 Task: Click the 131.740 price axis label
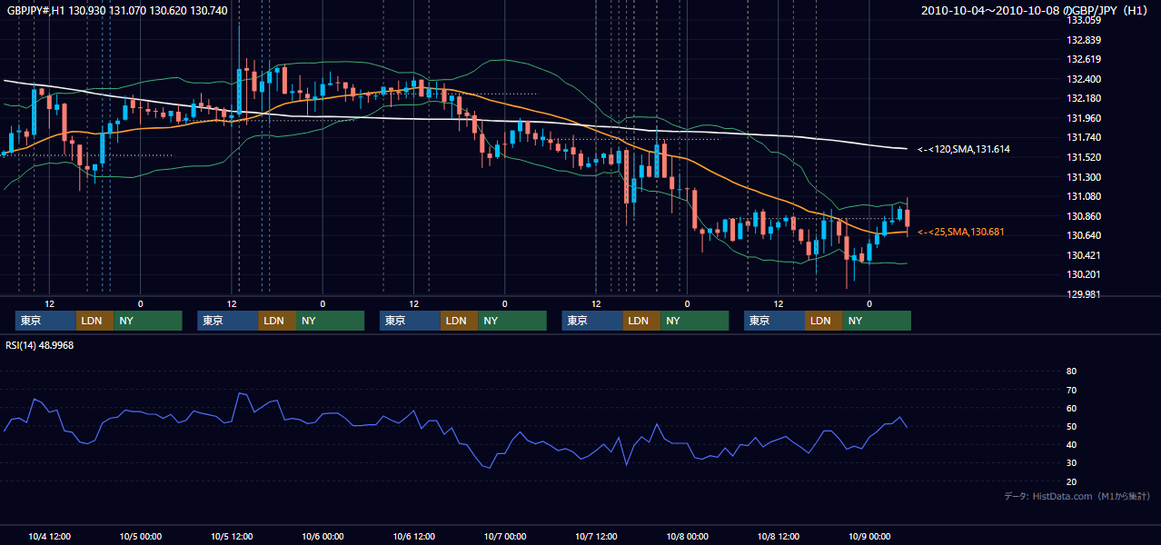tap(1085, 137)
